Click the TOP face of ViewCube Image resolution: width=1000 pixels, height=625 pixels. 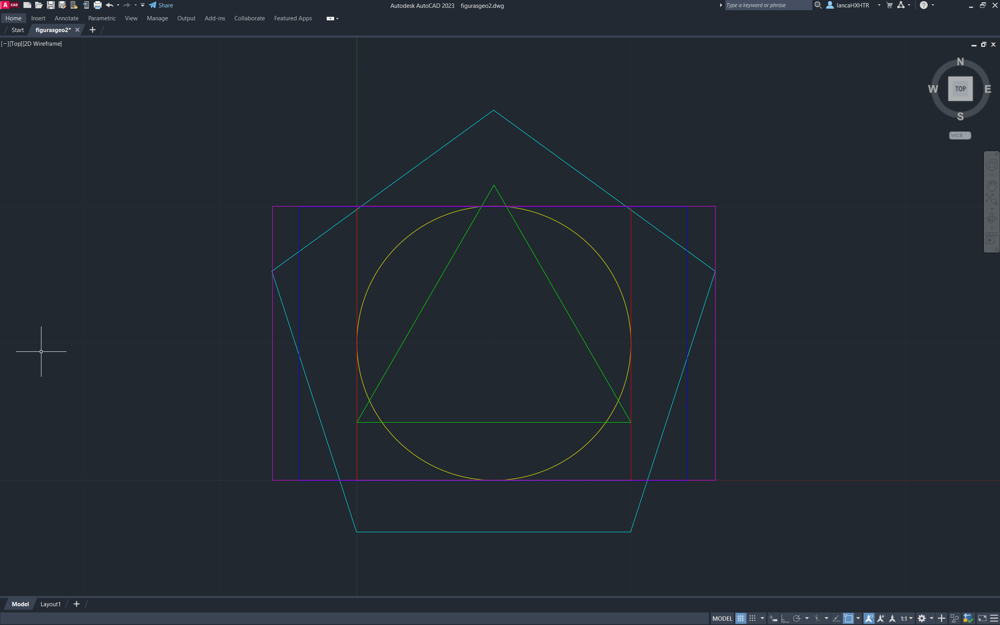tap(960, 88)
